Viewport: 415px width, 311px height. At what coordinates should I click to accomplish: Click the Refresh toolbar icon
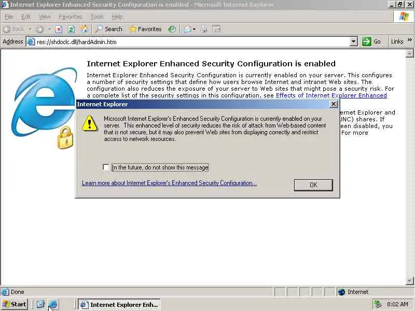(x=71, y=29)
